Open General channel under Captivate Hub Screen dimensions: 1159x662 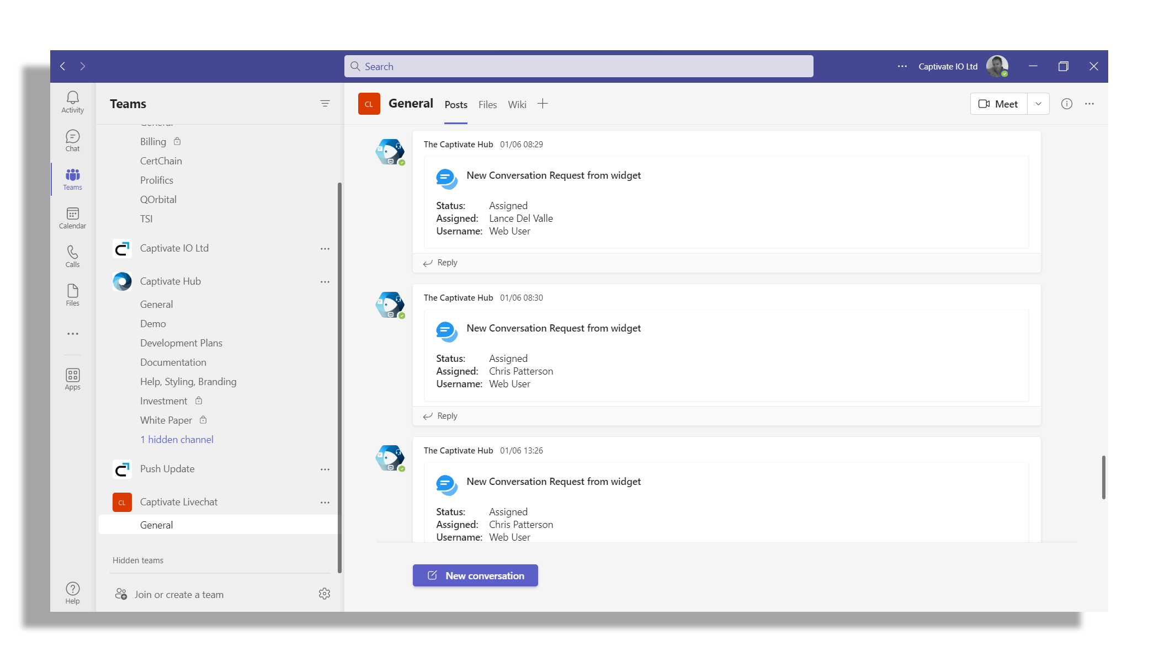click(156, 305)
